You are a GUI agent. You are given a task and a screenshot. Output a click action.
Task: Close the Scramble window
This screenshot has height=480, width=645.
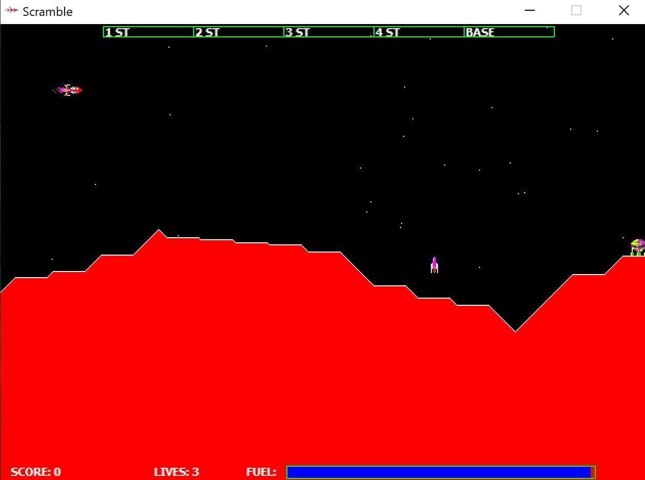click(623, 10)
